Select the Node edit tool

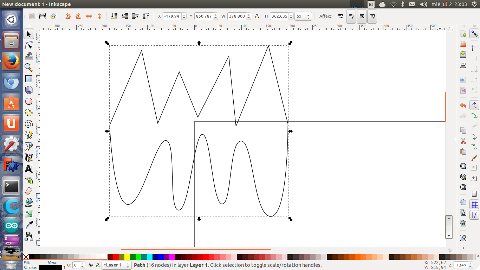point(29,45)
